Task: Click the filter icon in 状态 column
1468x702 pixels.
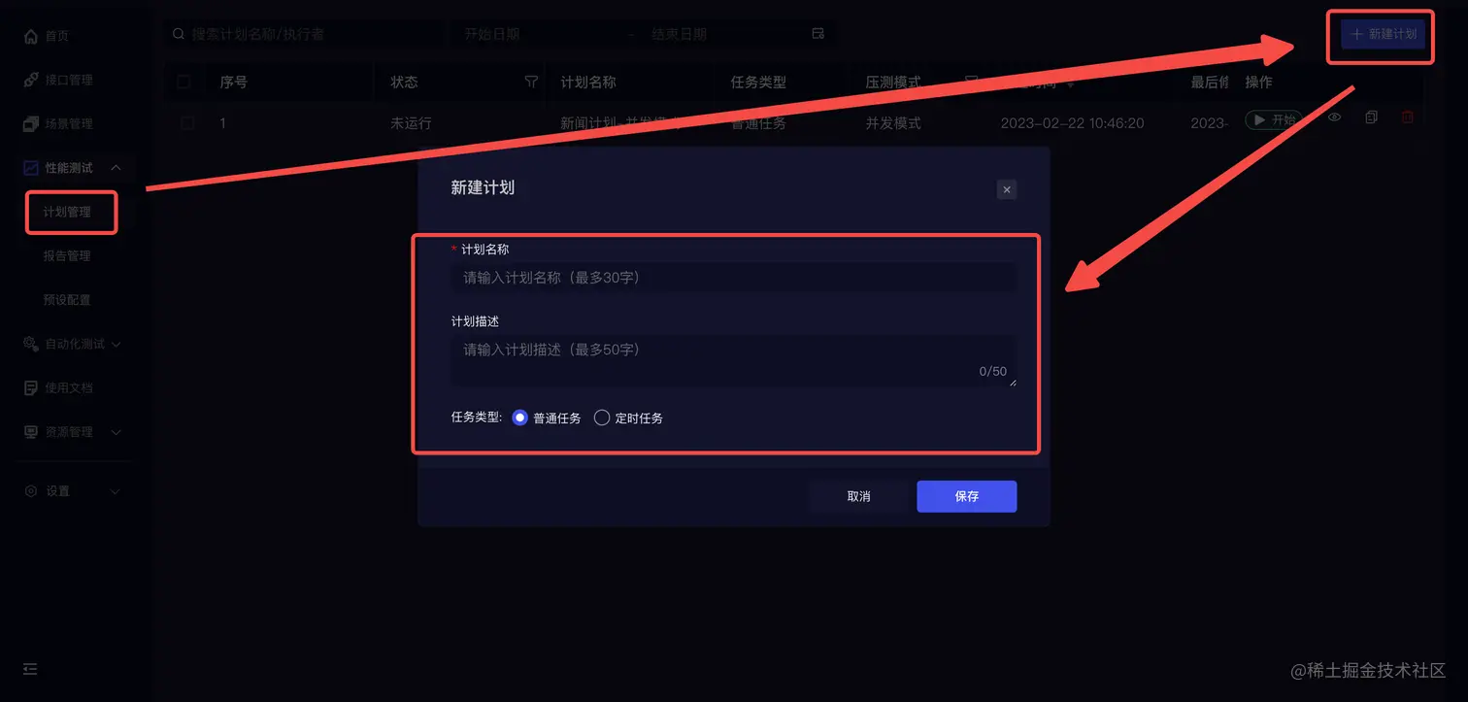Action: click(531, 83)
